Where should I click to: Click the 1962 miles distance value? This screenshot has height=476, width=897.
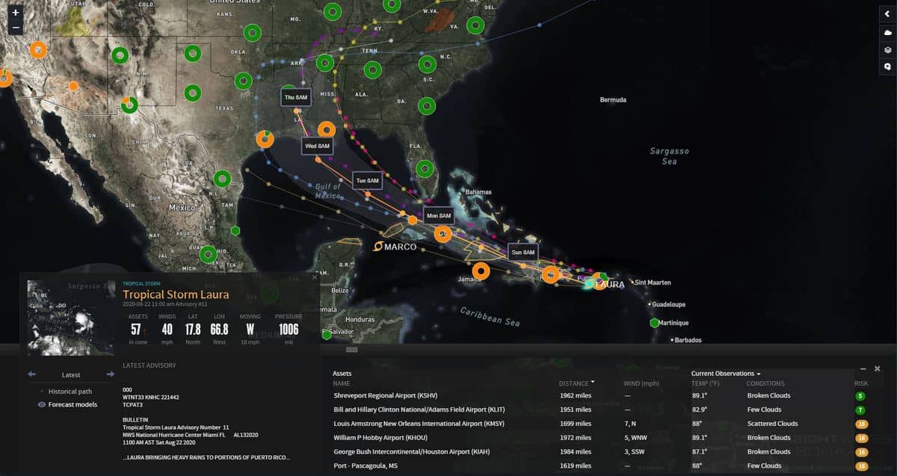coord(576,396)
